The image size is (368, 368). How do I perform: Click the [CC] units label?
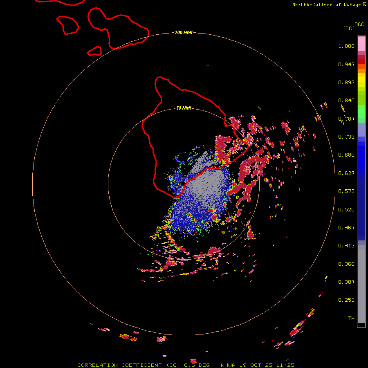[x=349, y=28]
